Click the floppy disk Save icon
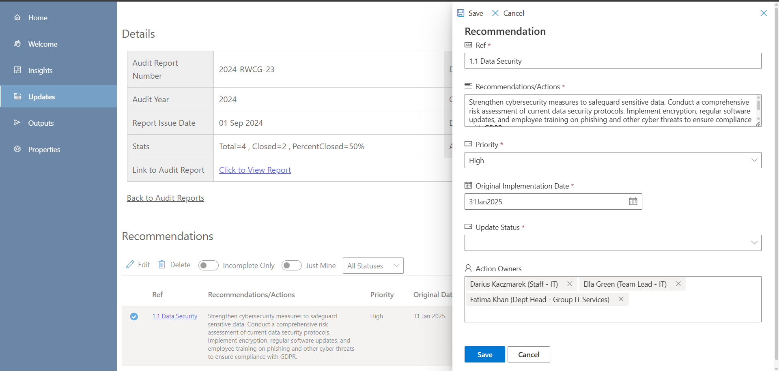This screenshot has width=779, height=371. [x=461, y=13]
